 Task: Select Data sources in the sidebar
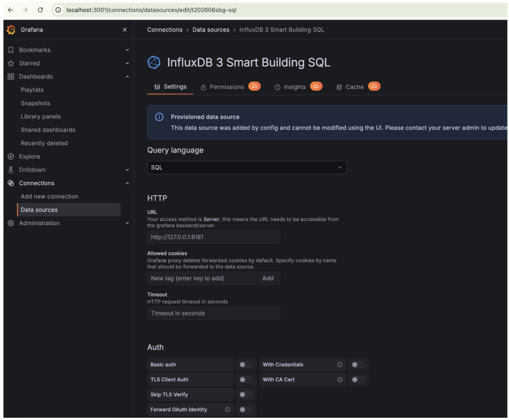69,210
